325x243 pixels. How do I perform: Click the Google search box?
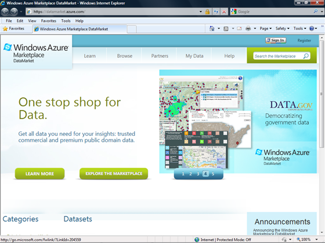(275, 12)
